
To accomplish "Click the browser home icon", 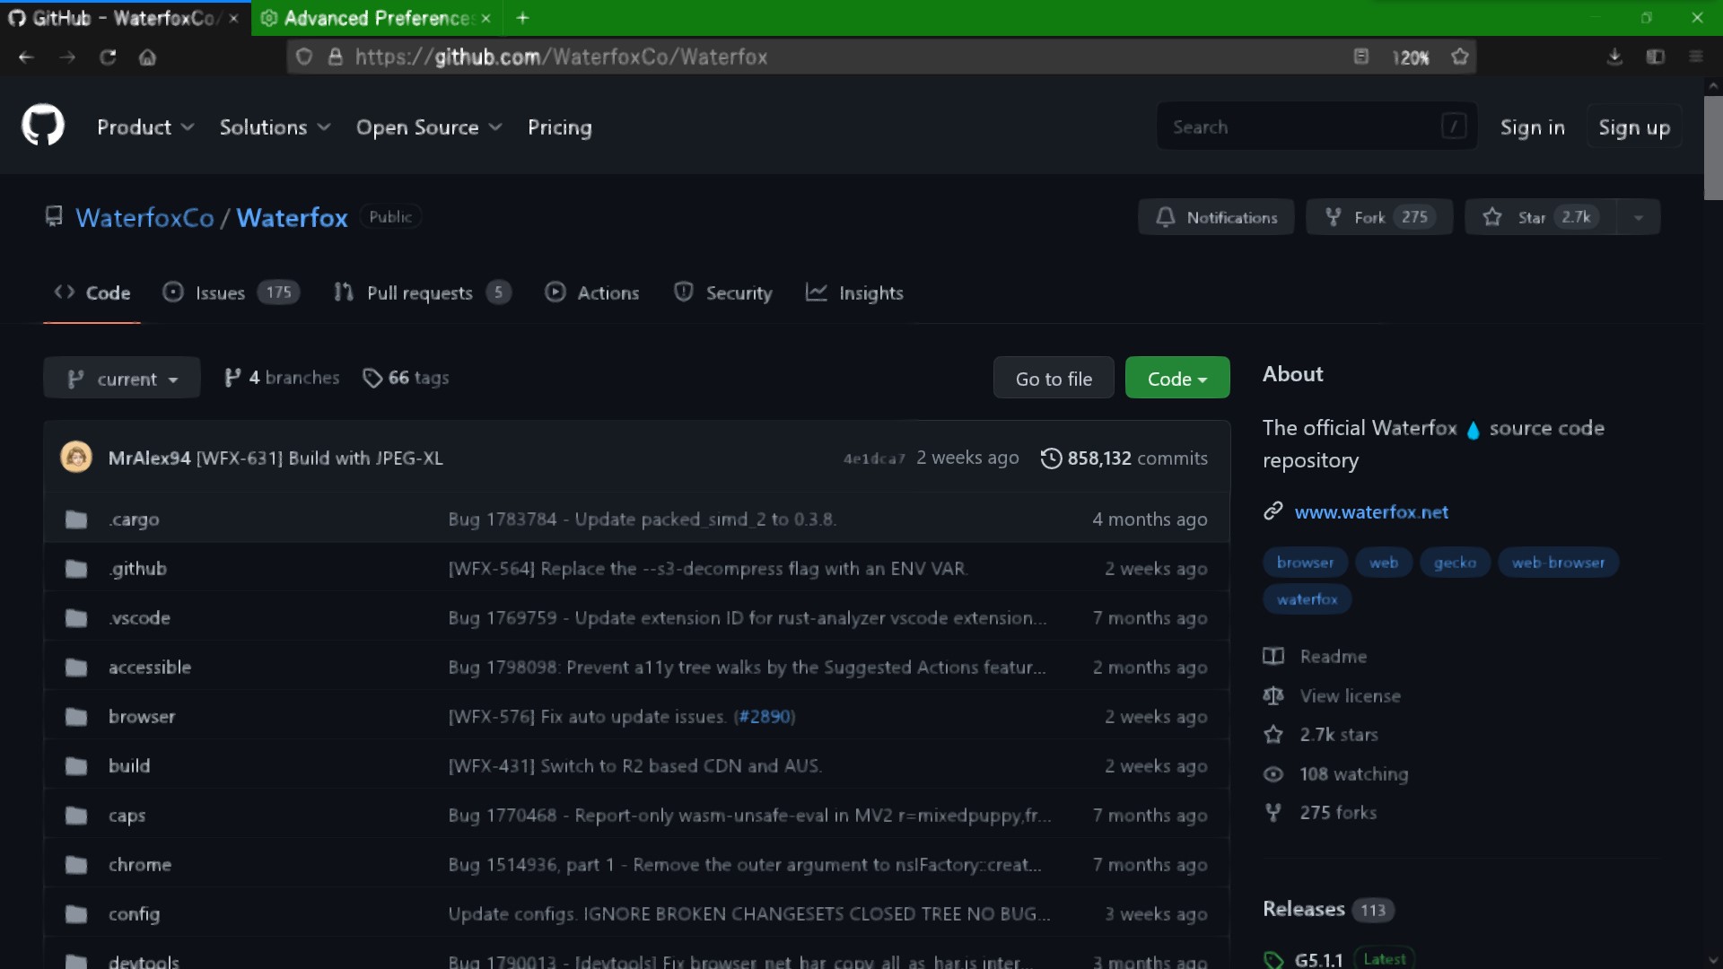I will coord(148,57).
